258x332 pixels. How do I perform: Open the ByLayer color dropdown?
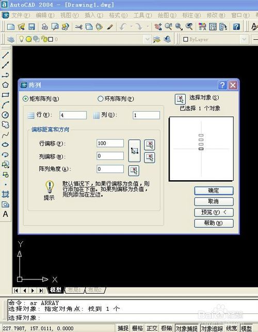[244, 39]
